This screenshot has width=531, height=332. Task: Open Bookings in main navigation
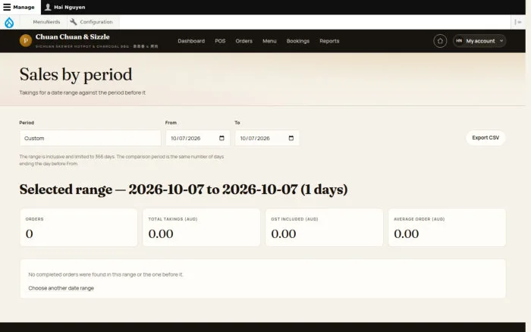point(298,41)
